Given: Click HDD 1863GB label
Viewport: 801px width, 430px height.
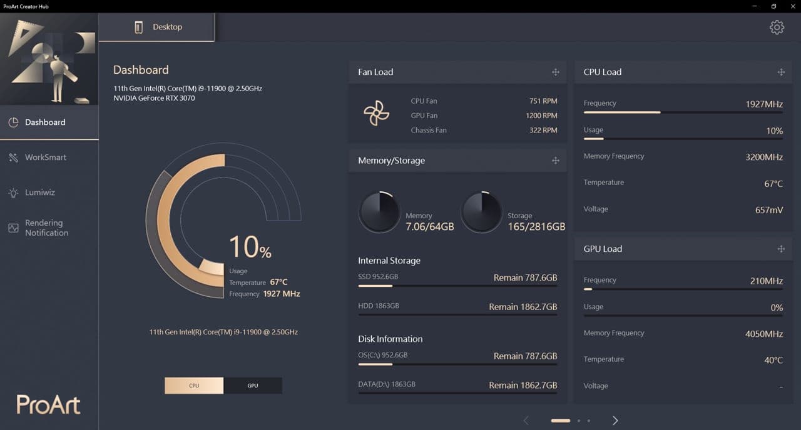Looking at the screenshot, I should click(x=379, y=306).
